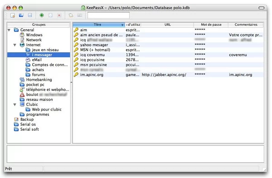
Task: Click the Backup group icon
Action: point(16,119)
